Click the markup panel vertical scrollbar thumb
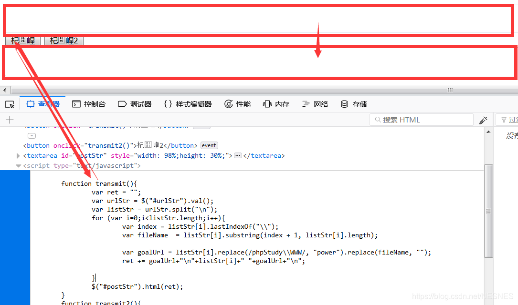Screen dimensions: 518x305 pos(488,211)
